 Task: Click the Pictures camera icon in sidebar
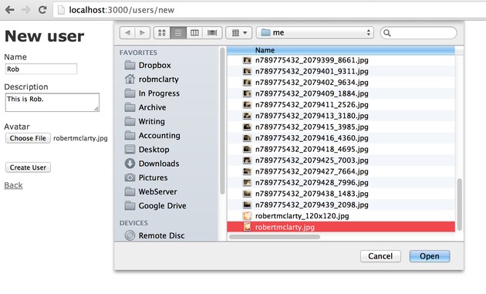130,177
